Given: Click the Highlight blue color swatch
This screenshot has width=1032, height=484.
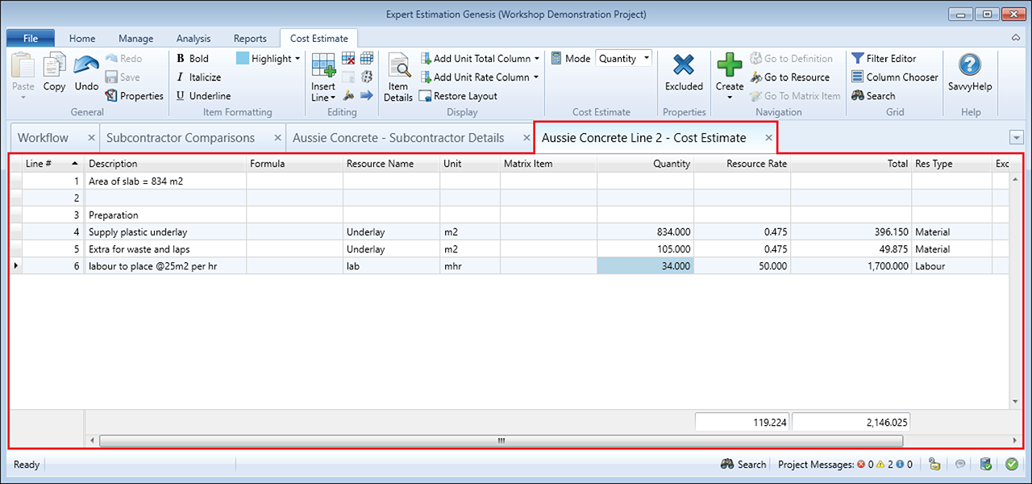Looking at the screenshot, I should (x=243, y=58).
